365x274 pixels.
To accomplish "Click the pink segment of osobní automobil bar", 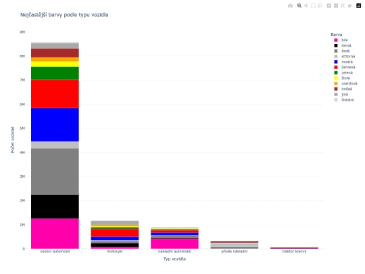I will (x=55, y=233).
